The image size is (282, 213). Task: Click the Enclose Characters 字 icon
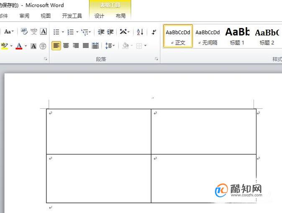point(43,46)
